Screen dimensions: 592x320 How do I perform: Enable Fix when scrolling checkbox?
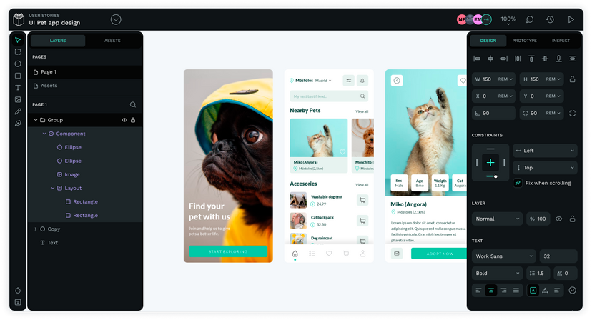tap(518, 183)
